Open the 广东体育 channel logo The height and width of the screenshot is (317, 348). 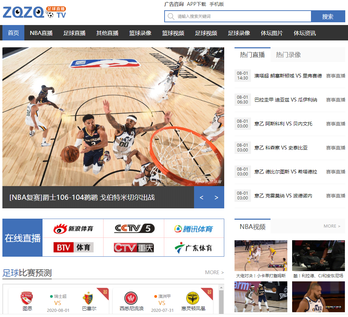tap(193, 247)
